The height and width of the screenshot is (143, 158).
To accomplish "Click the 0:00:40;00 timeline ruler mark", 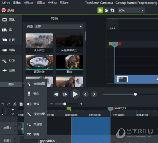I will pos(71,115).
